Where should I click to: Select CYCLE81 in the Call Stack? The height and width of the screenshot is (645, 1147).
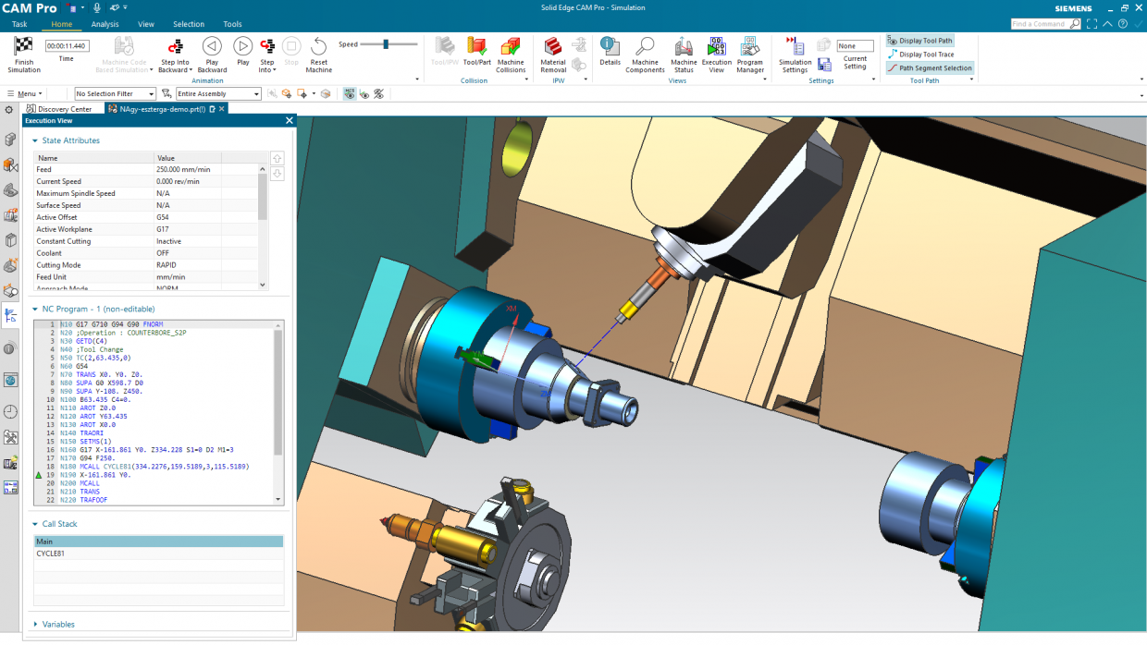pos(51,554)
